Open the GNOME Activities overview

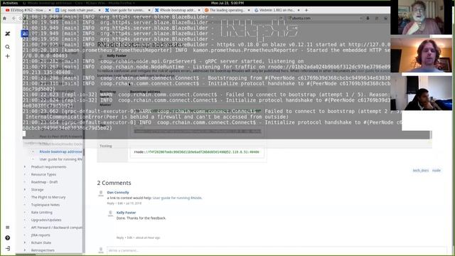tap(10, 3)
